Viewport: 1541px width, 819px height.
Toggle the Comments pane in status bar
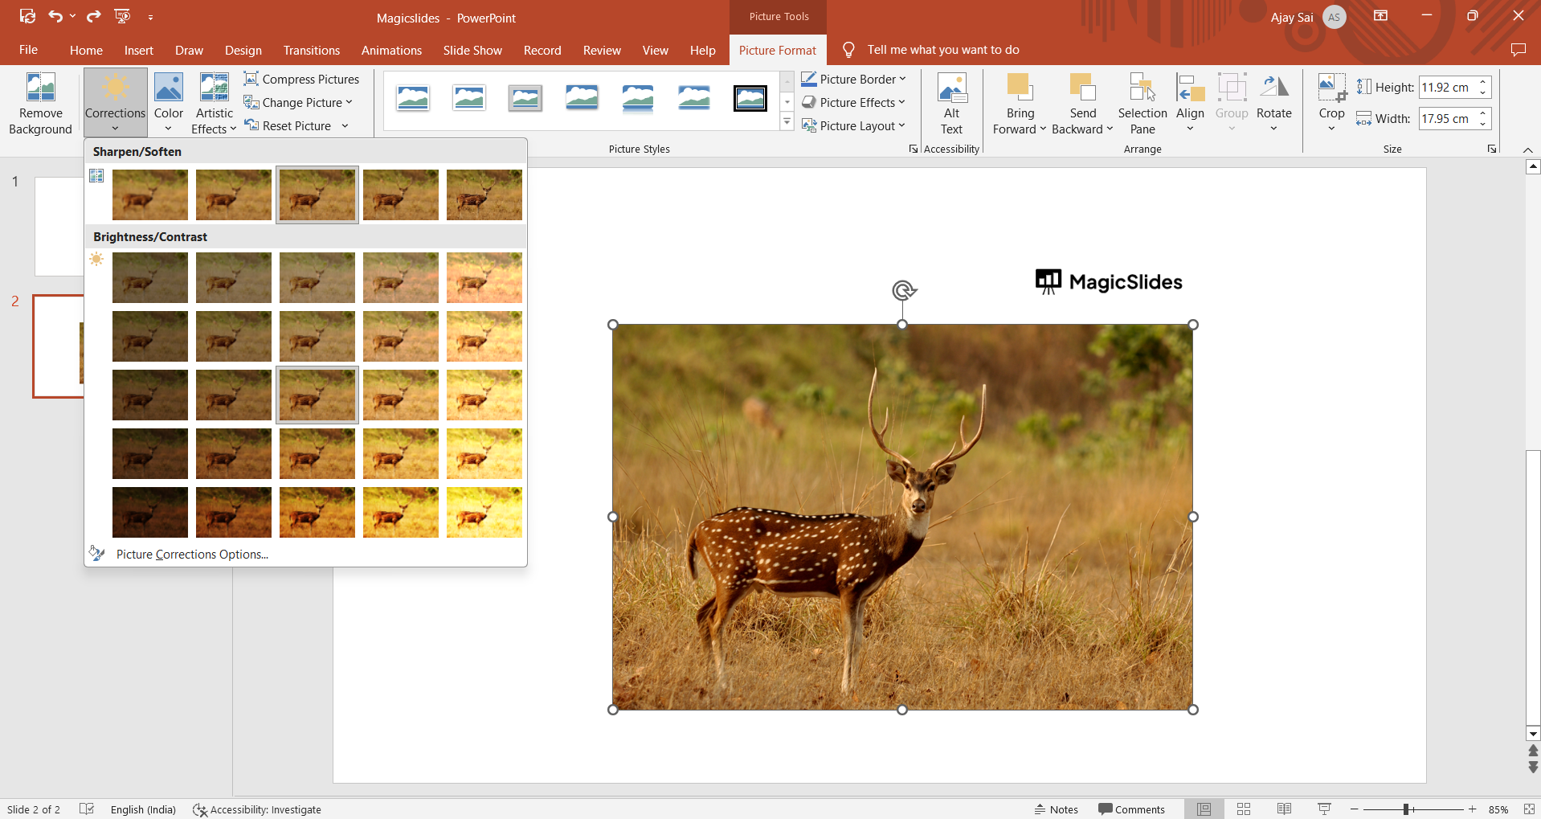coord(1131,809)
